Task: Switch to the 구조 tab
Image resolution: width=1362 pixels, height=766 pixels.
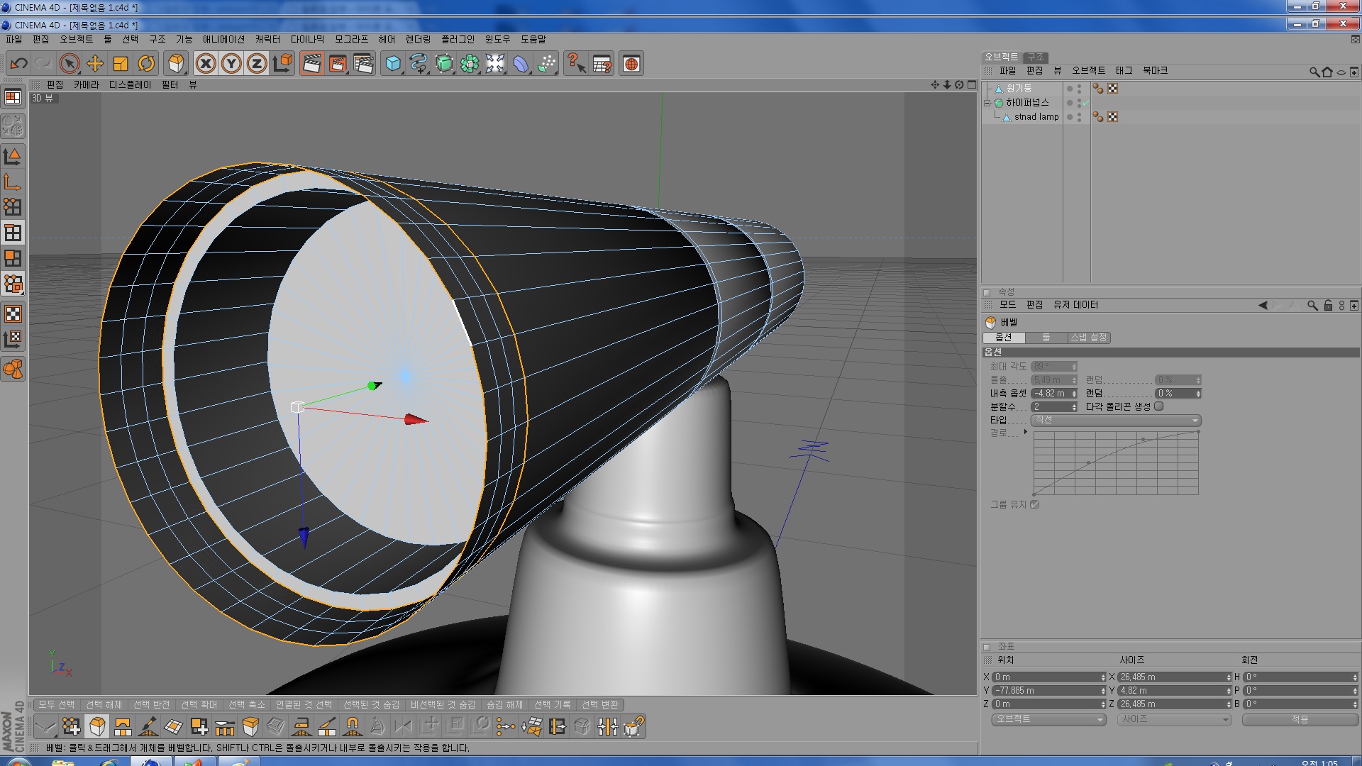Action: pyautogui.click(x=1036, y=57)
